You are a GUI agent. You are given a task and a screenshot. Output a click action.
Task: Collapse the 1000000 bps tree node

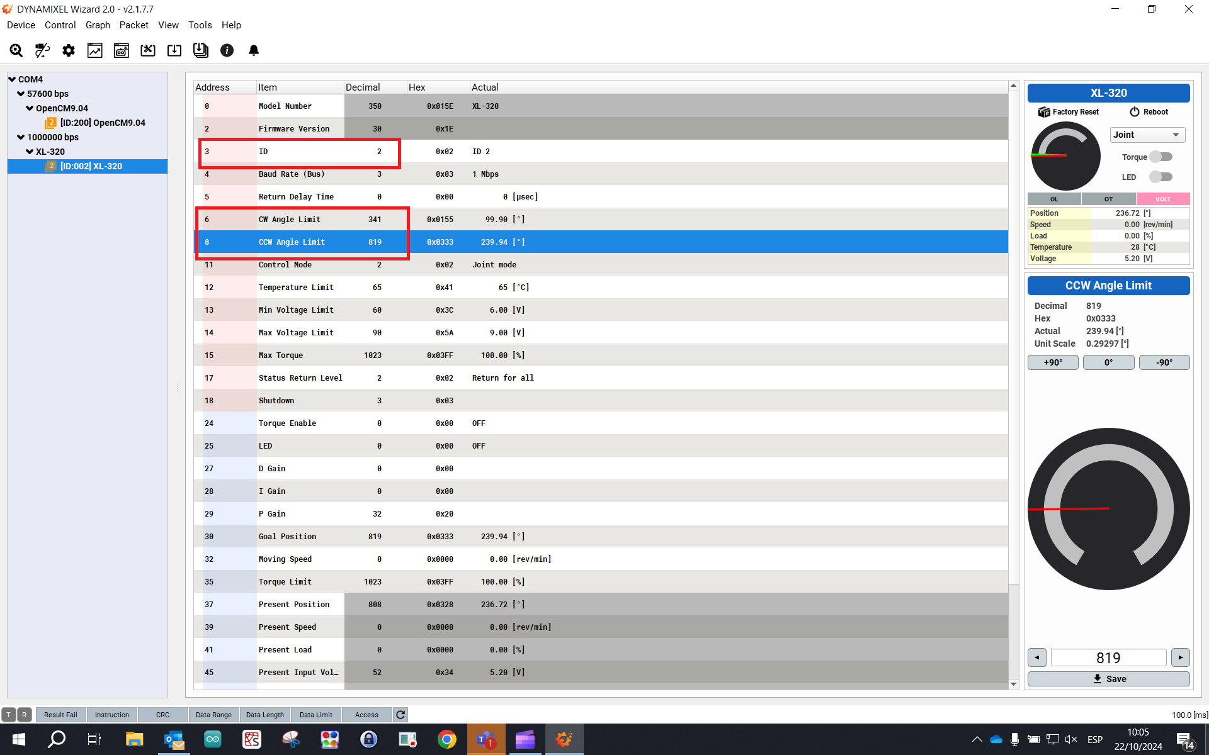click(x=21, y=137)
